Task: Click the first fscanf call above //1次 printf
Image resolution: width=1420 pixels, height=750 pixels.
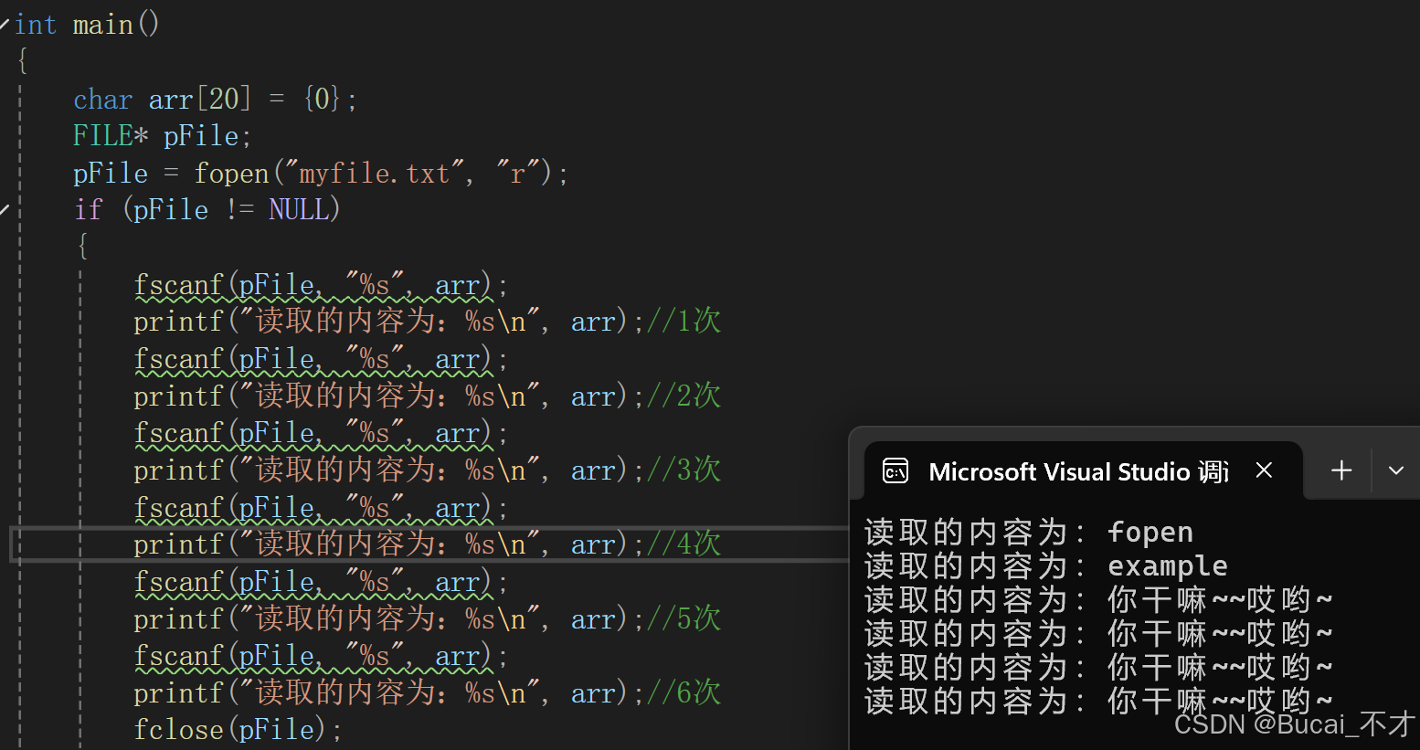Action: (320, 285)
